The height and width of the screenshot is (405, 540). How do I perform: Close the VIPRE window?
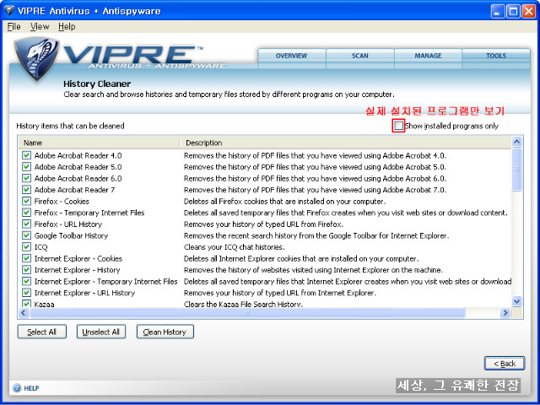(x=528, y=11)
